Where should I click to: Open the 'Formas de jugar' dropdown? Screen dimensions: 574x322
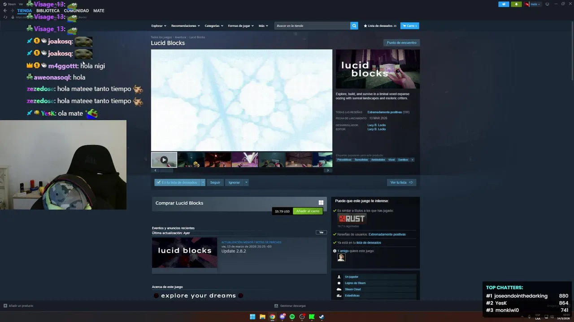(x=240, y=25)
